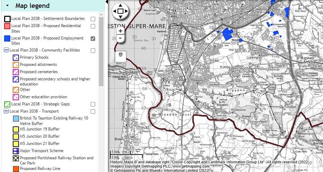Click the point marker tool button
Screen dimensions: 323x172
(120, 55)
